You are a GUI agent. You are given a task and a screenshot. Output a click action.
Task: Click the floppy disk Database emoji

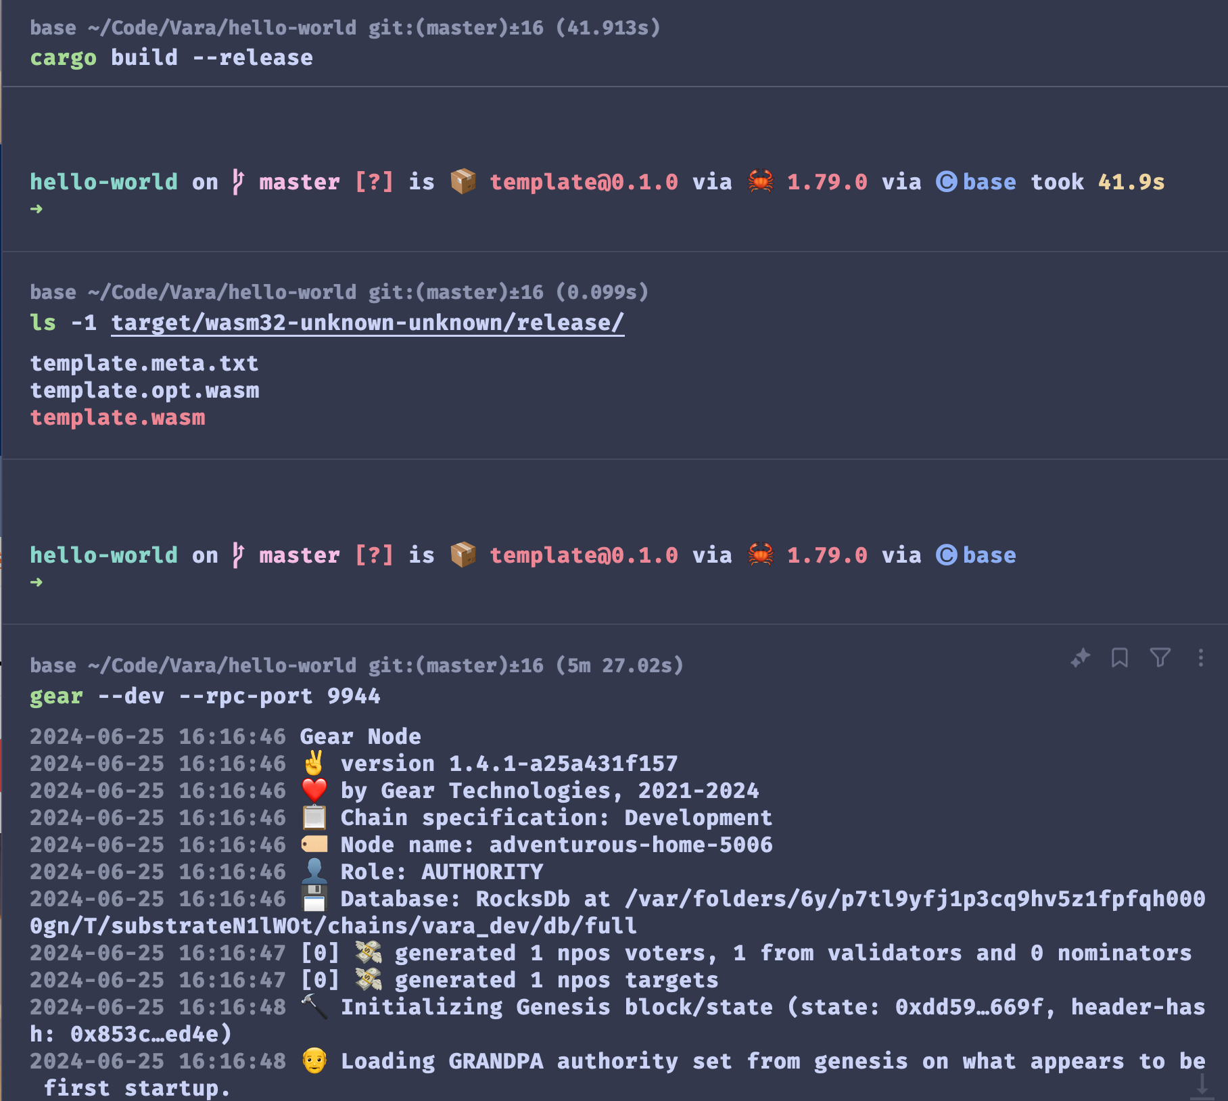pyautogui.click(x=314, y=898)
